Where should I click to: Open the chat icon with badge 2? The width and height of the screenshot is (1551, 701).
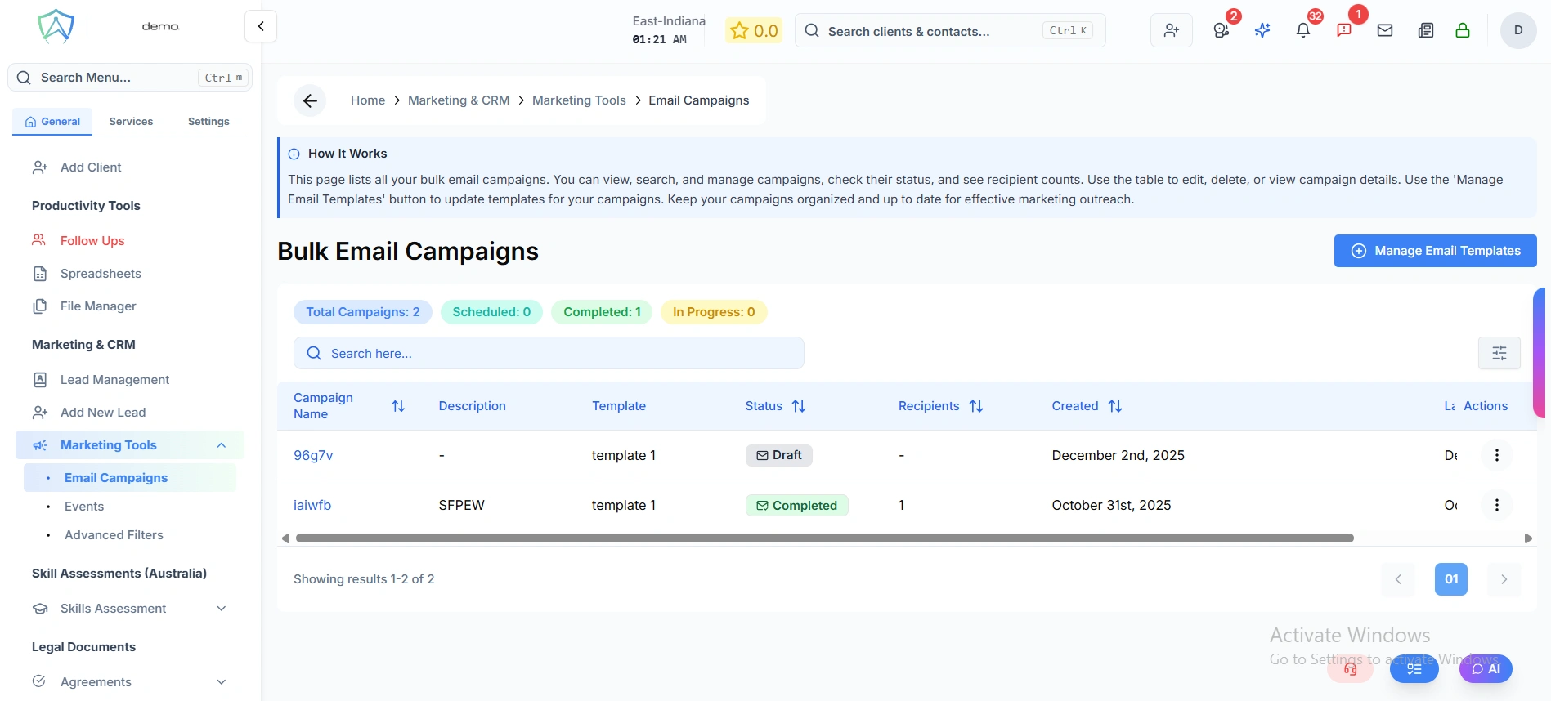1222,30
